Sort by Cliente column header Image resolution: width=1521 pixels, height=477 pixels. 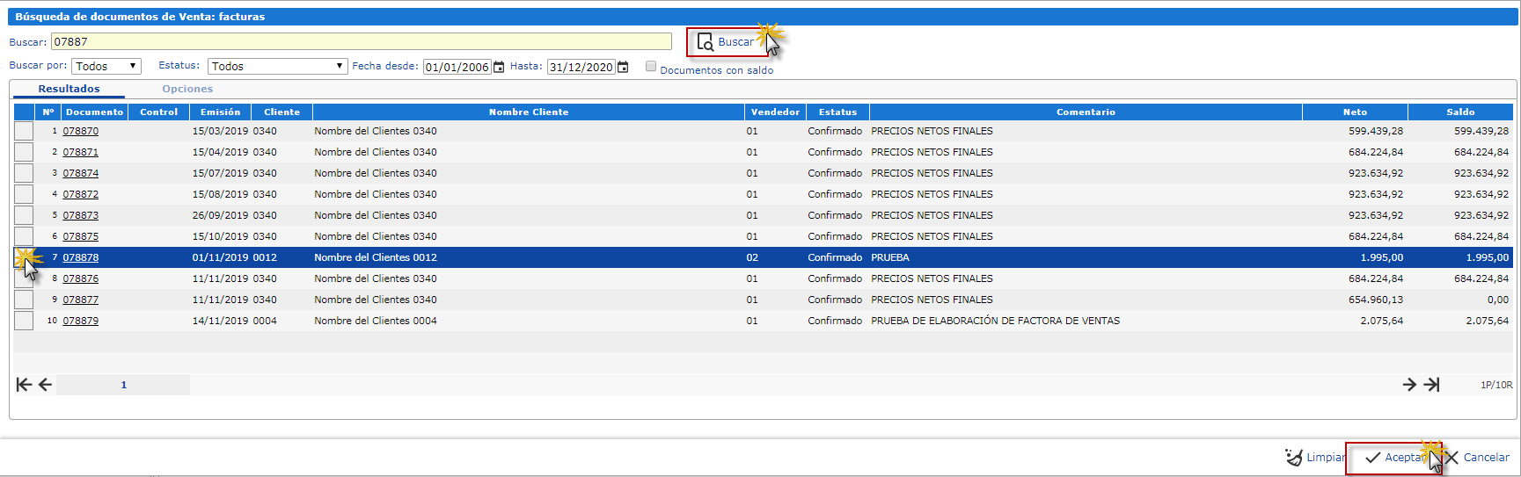(x=282, y=112)
